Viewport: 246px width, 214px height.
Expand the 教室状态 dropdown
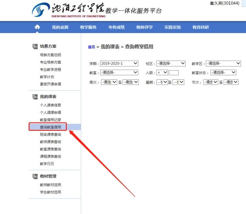point(223,73)
